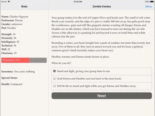Click the Wi-Fi status icon
The width and height of the screenshot is (155, 116).
click(x=9, y=1)
